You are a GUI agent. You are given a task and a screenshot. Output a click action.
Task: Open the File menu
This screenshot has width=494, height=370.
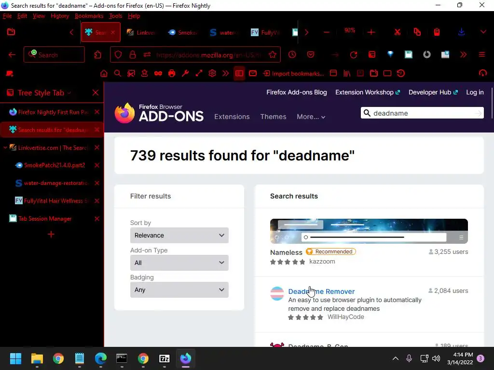tap(7, 16)
